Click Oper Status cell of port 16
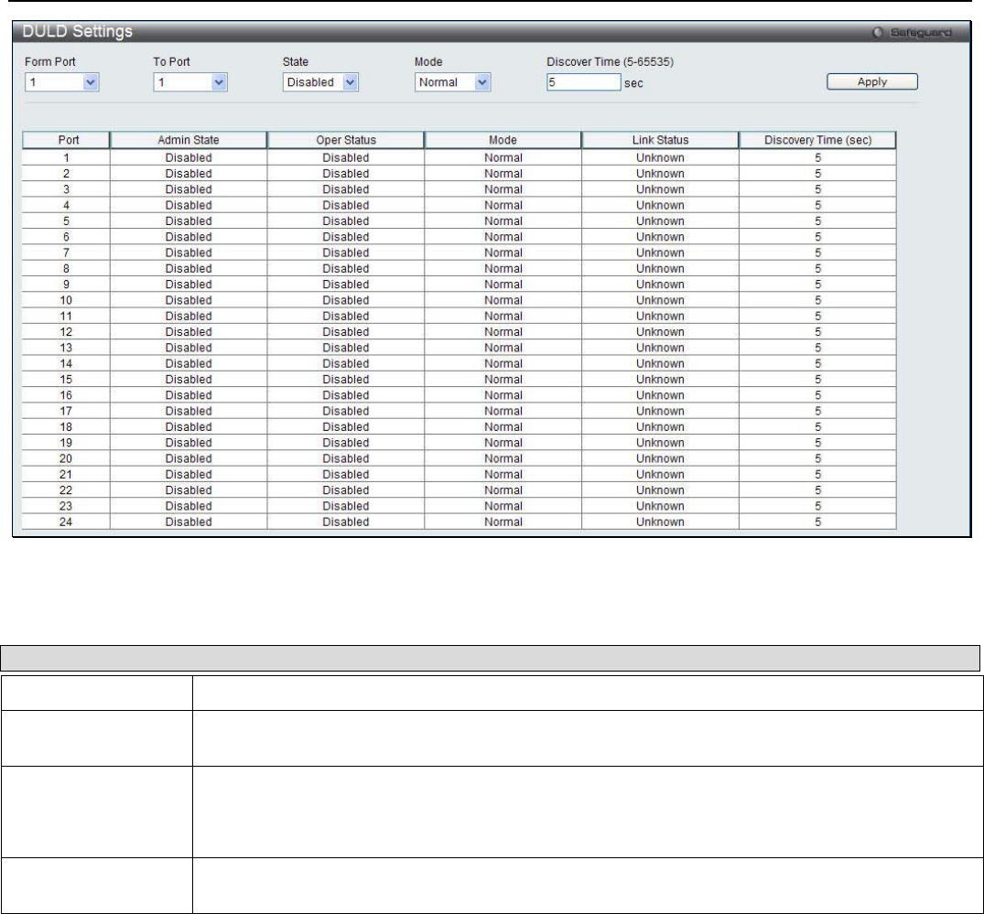Viewport: 984px width, 914px height. 346,395
